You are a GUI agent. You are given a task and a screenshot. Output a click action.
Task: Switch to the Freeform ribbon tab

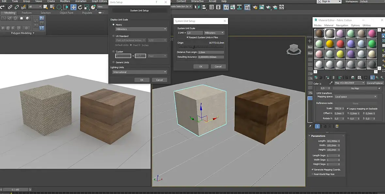click(27, 13)
